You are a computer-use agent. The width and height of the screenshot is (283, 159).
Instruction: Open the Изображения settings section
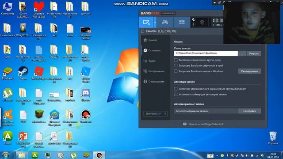[x=154, y=71]
